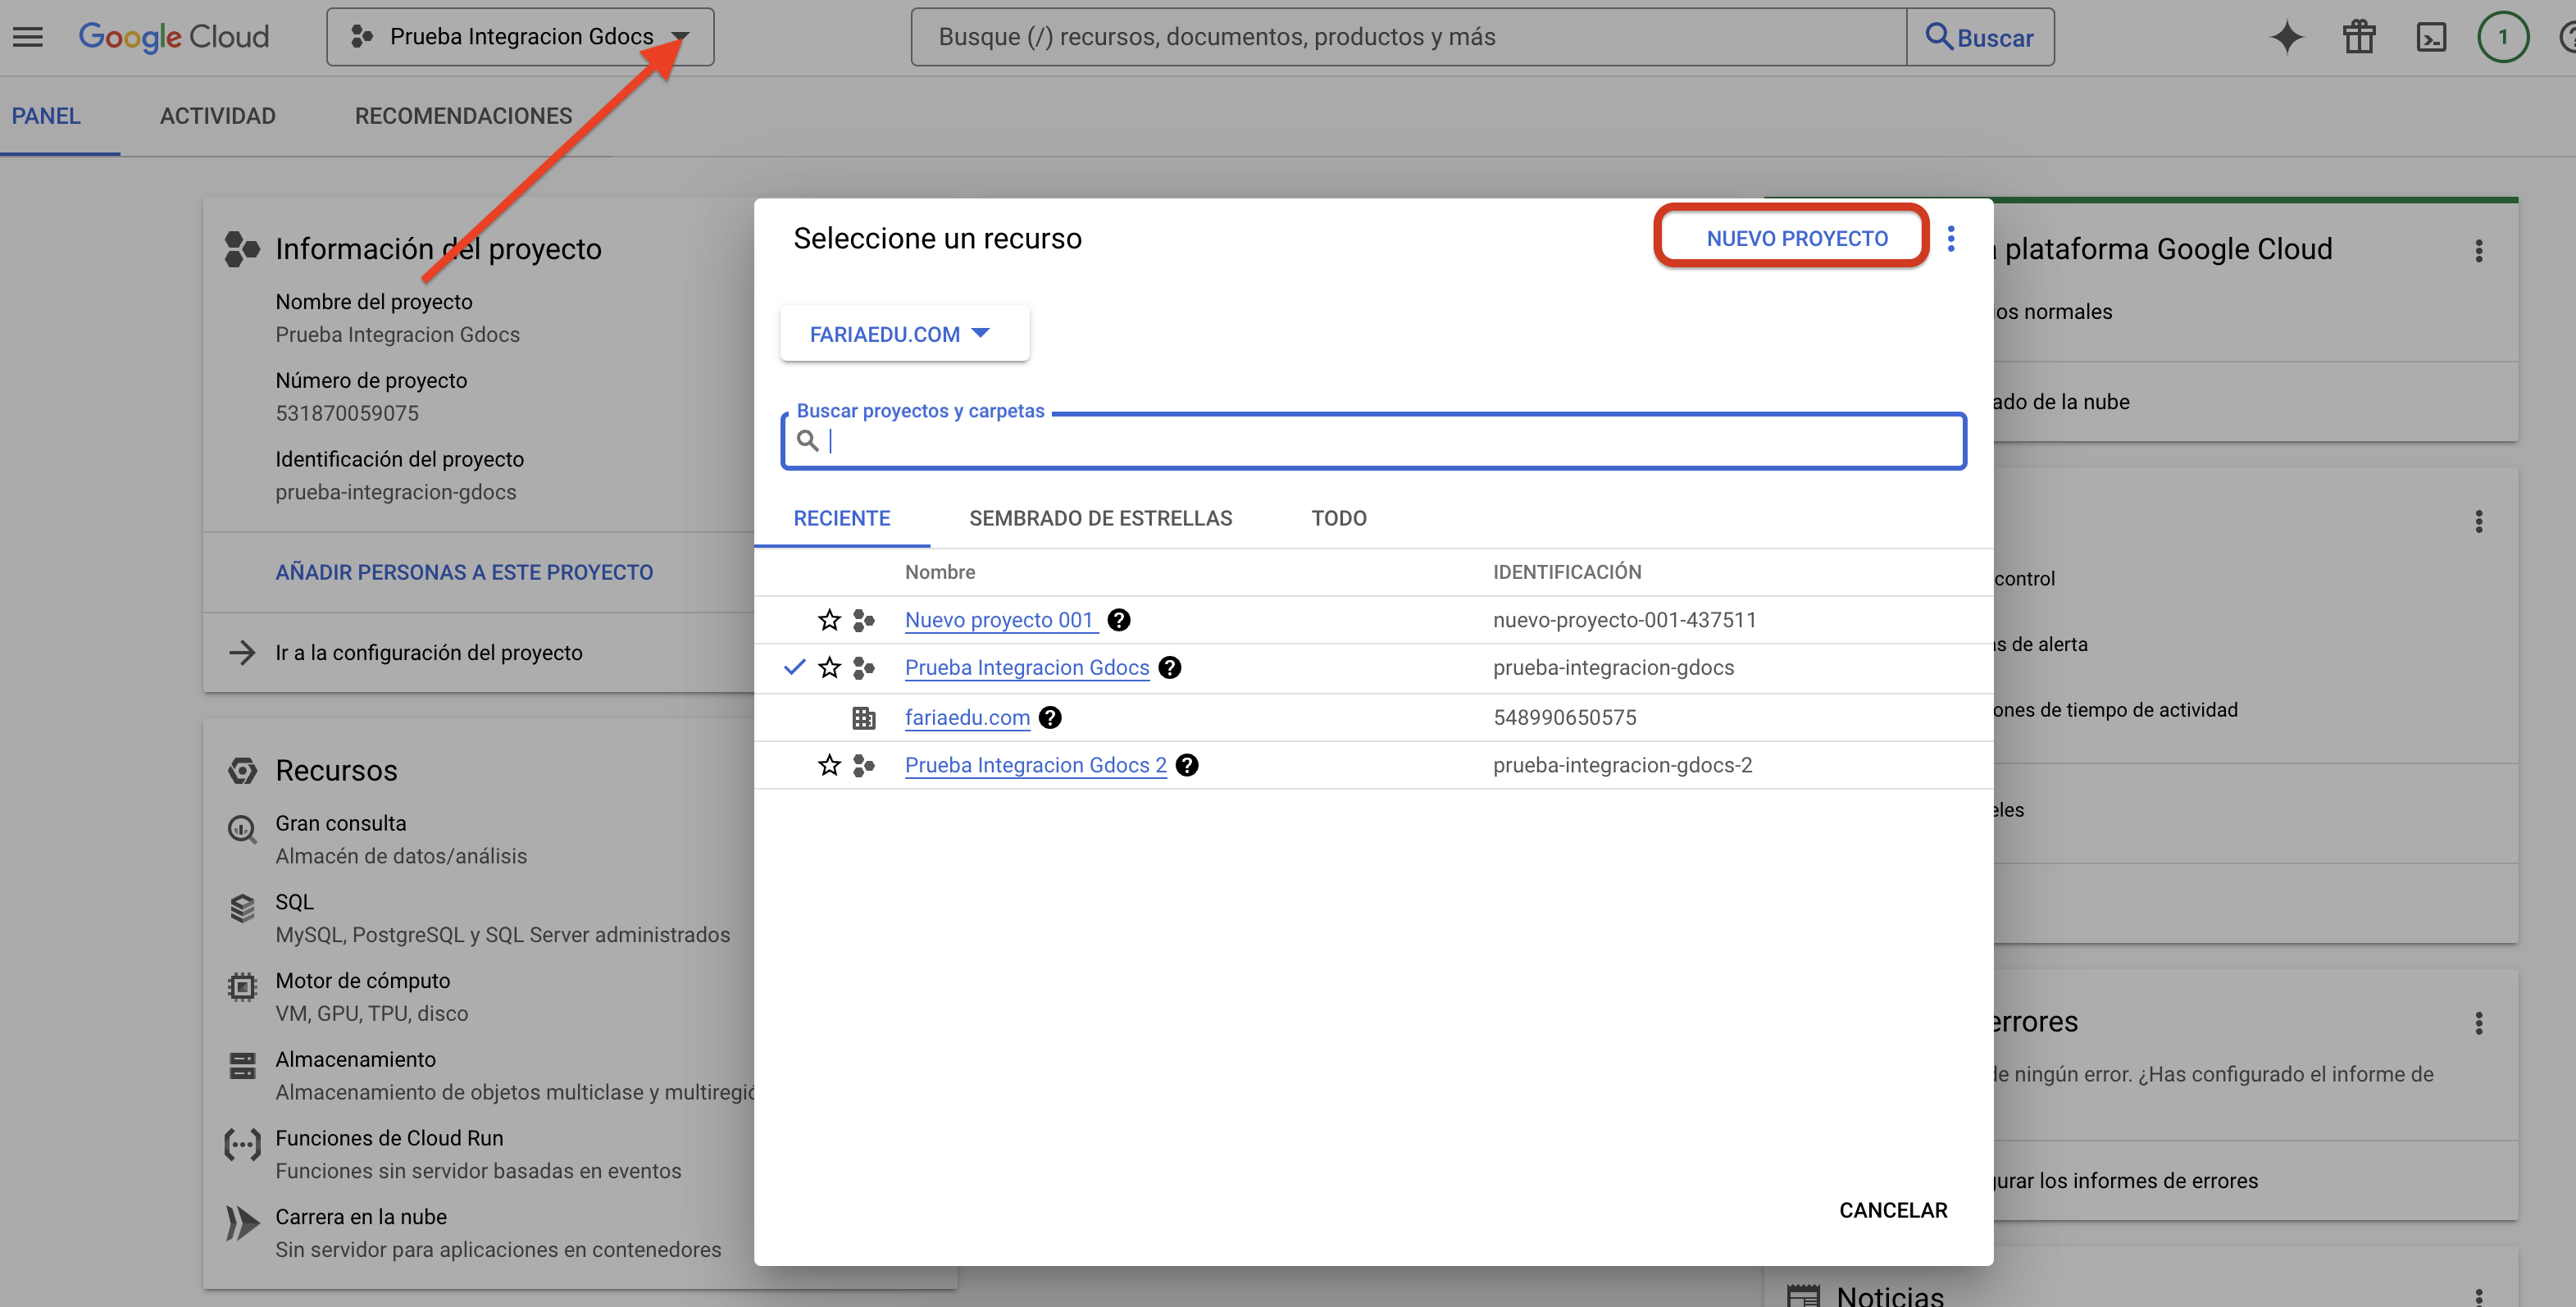This screenshot has width=2576, height=1307.
Task: Activate the Cloud Shell terminal icon
Action: pyautogui.click(x=2431, y=37)
